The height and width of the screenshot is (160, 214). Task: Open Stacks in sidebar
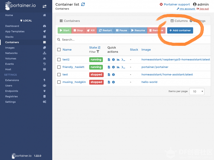pyautogui.click(x=26, y=37)
